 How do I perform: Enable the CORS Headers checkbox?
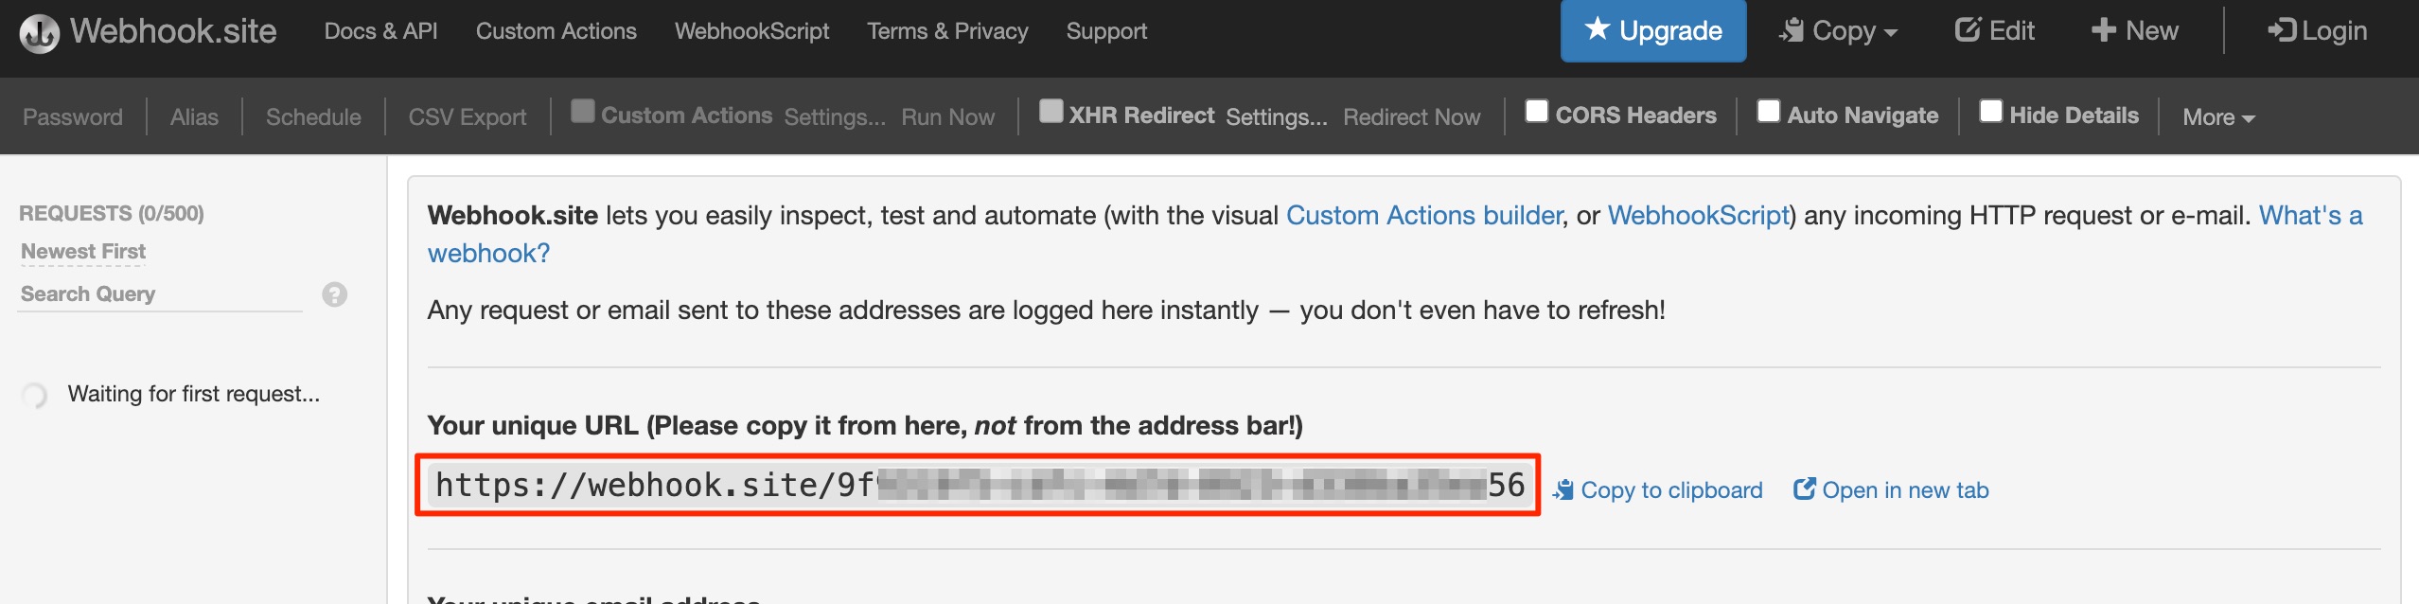pos(1537,112)
